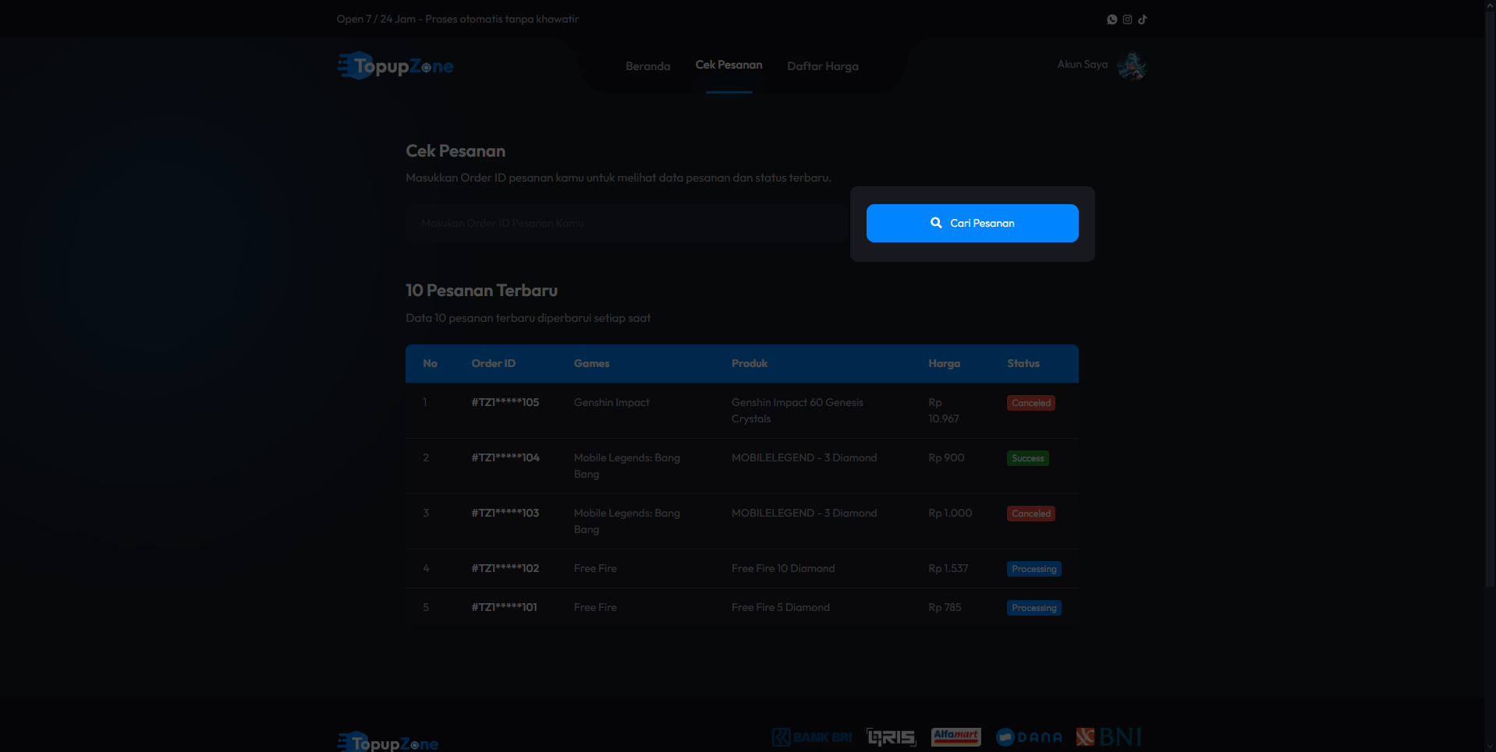Click the Rp 785 price cell
The image size is (1496, 752).
coord(945,608)
